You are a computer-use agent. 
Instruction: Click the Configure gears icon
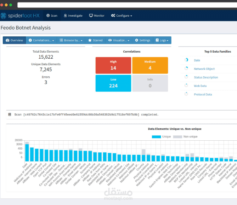(113, 16)
